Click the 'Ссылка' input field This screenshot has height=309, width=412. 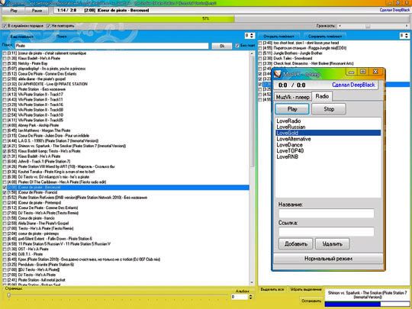[326, 232]
